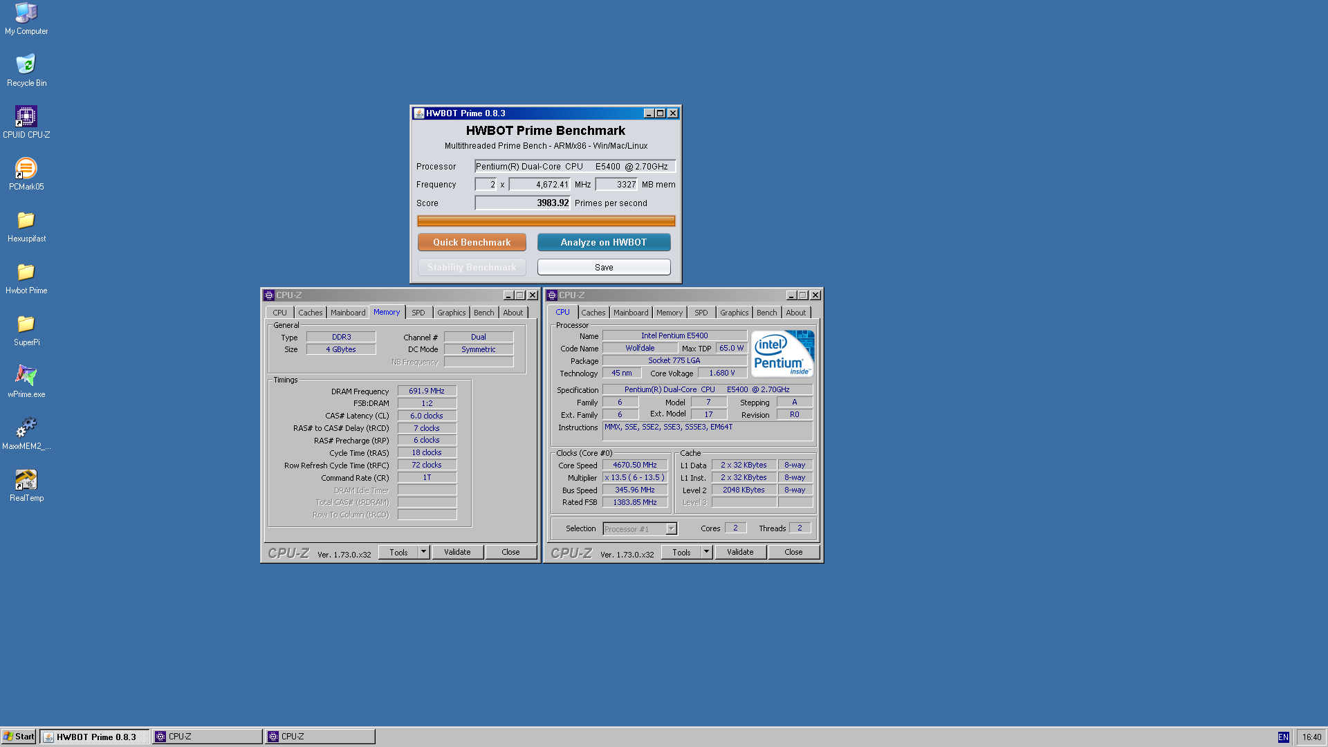
Task: Open Graphics tab in left CPU-Z window
Action: [452, 313]
